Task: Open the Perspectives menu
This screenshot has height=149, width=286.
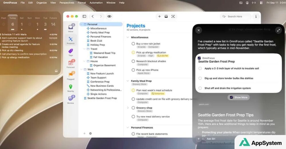Action: tap(67, 3)
